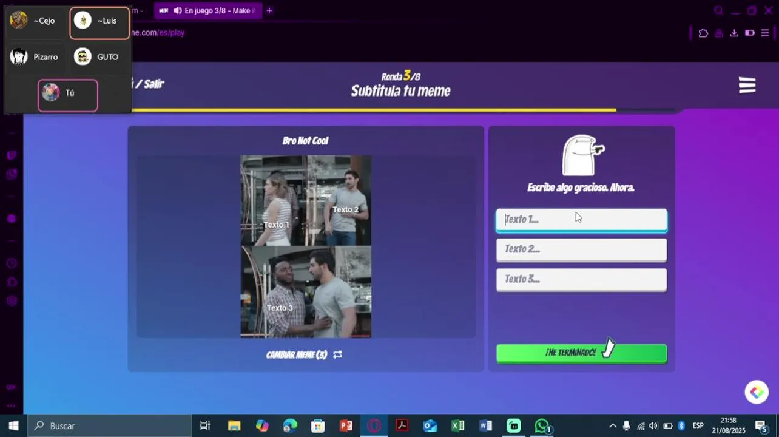779x437 pixels.
Task: Click the Make It Meme mascot character
Action: [x=582, y=155]
